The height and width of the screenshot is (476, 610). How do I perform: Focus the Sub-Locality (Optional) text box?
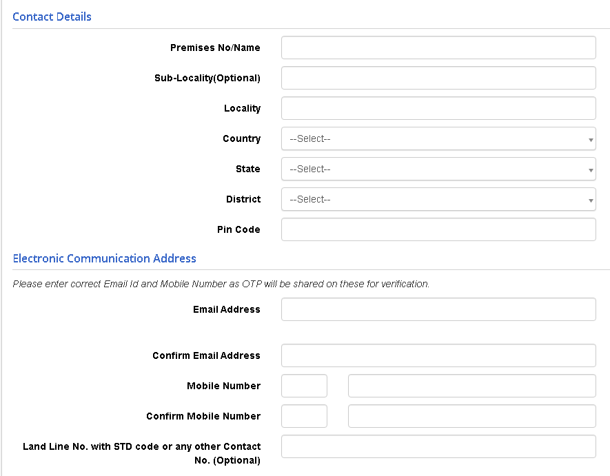[438, 78]
